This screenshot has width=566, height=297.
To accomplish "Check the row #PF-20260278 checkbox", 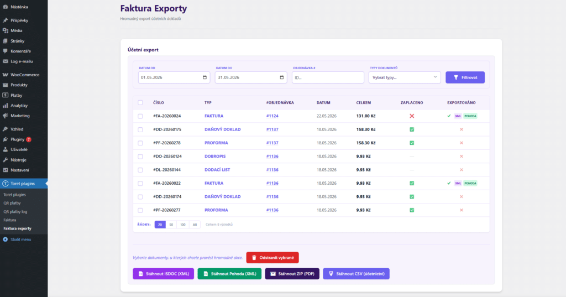I will point(140,143).
